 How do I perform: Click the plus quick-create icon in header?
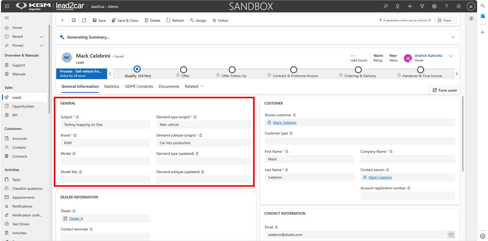410,6
